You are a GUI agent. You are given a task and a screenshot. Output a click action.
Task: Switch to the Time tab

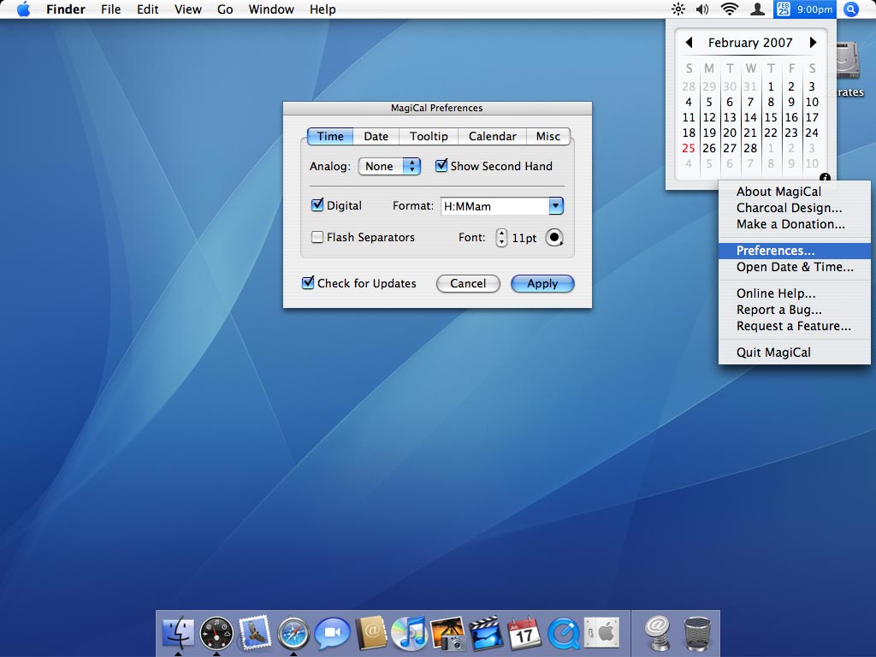pyautogui.click(x=330, y=136)
